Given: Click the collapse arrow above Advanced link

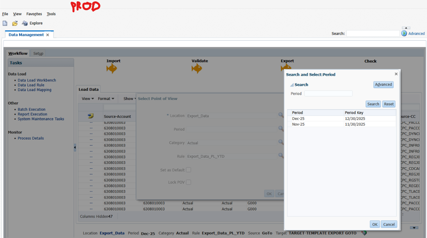Looking at the screenshot, I should pos(406,28).
